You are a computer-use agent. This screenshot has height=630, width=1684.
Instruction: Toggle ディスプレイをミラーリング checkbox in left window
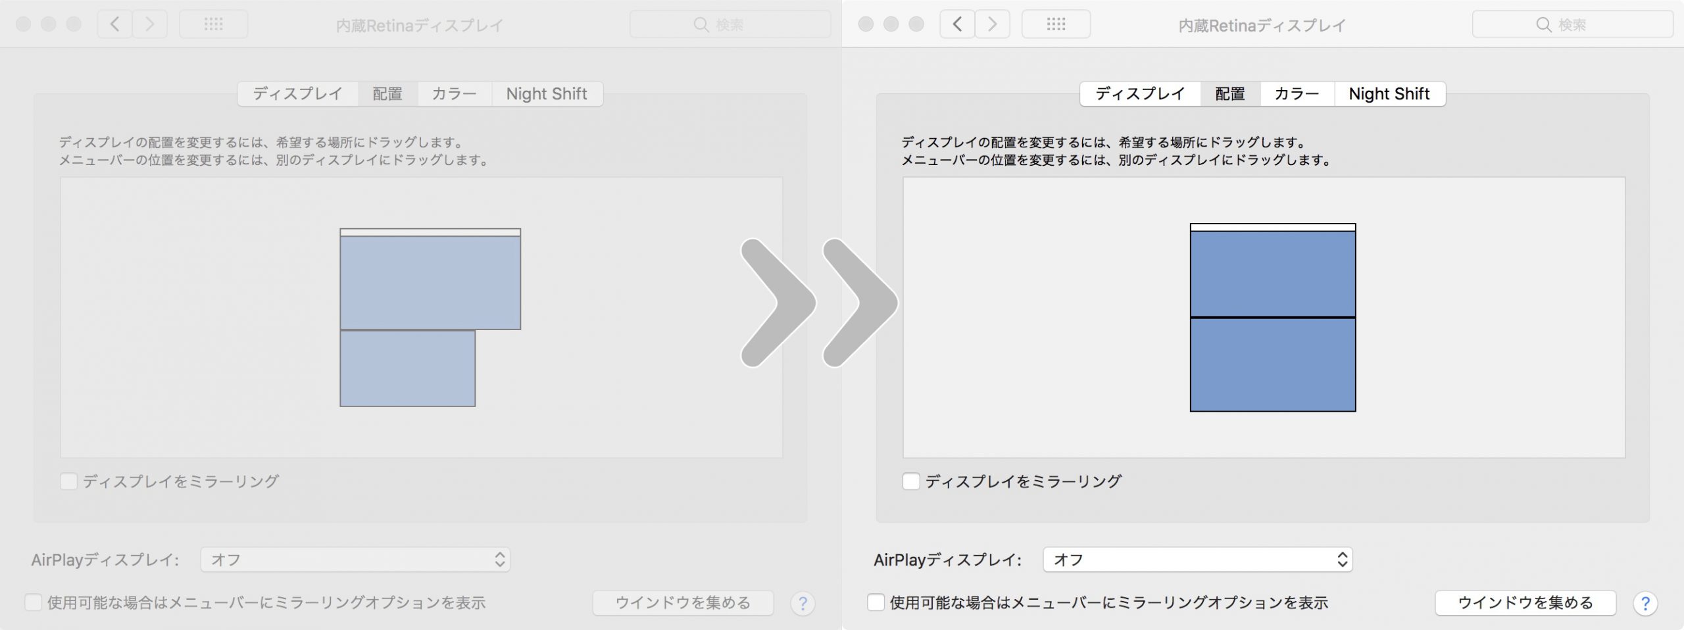point(68,481)
